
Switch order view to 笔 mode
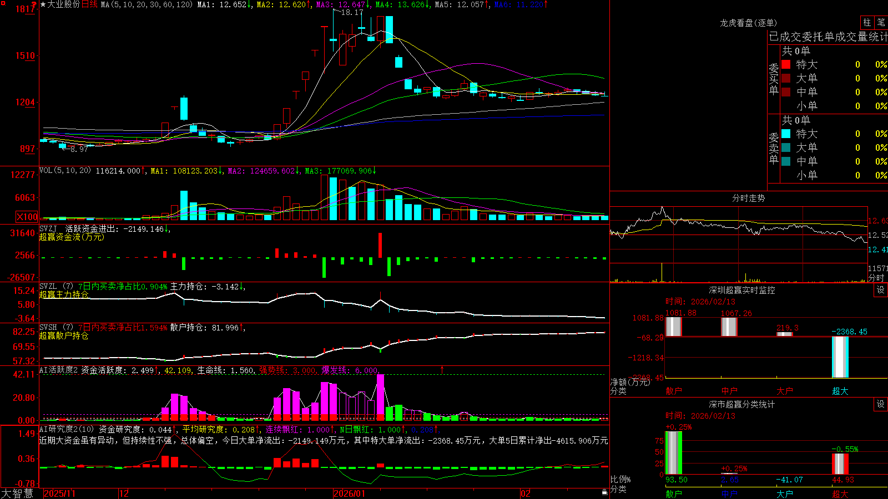(x=881, y=22)
